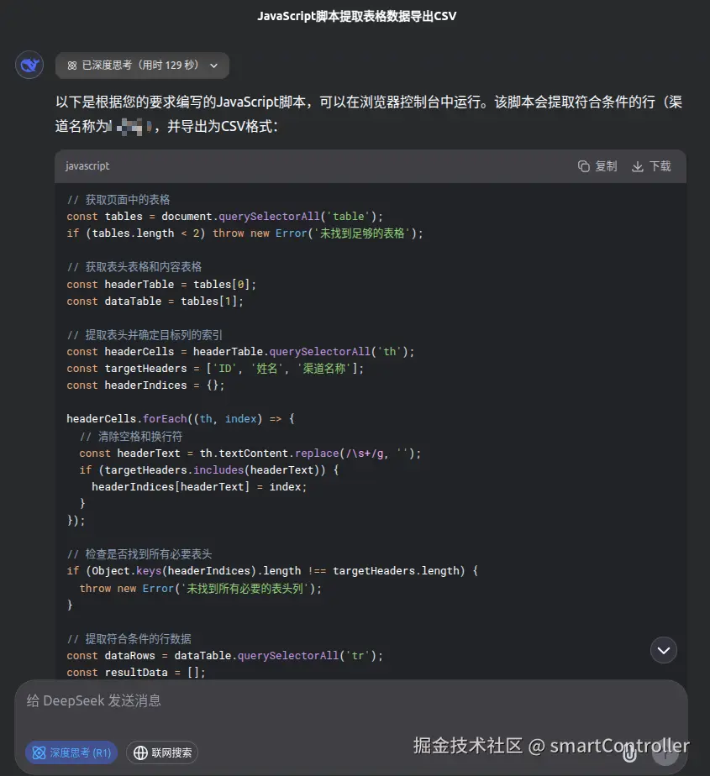
Task: Click the line if (targetHeaders.includes(headerText)) {
Action: click(x=209, y=469)
